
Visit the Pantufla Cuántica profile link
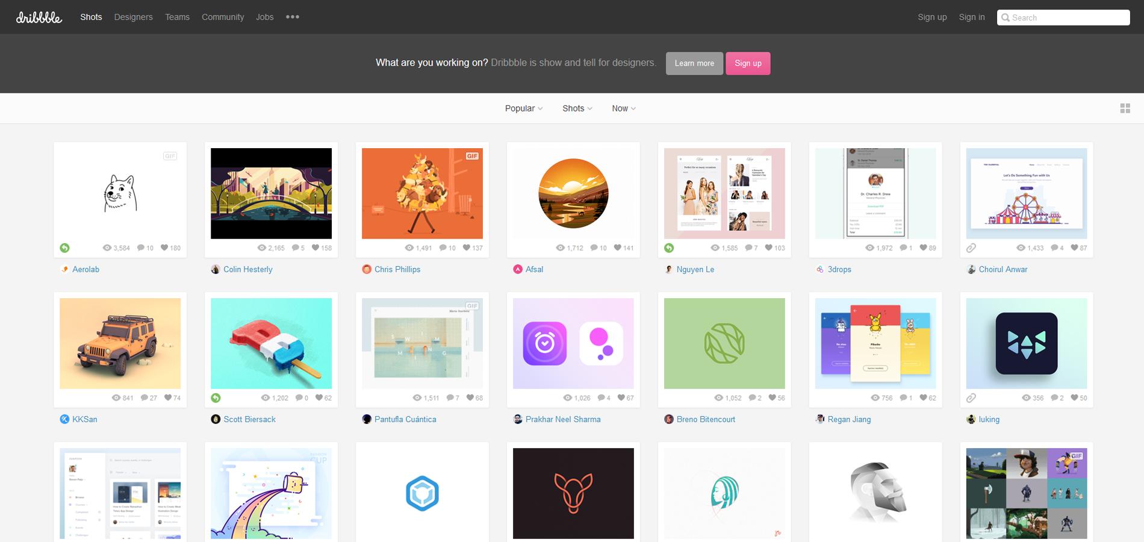(x=405, y=419)
